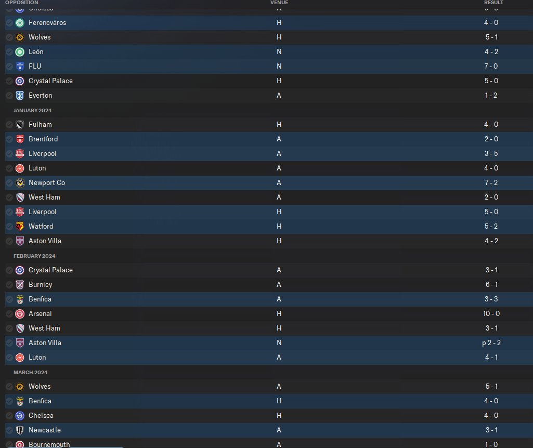Open the 10 - 0 Arsenal result
Screen dimensions: 533x448
491,314
